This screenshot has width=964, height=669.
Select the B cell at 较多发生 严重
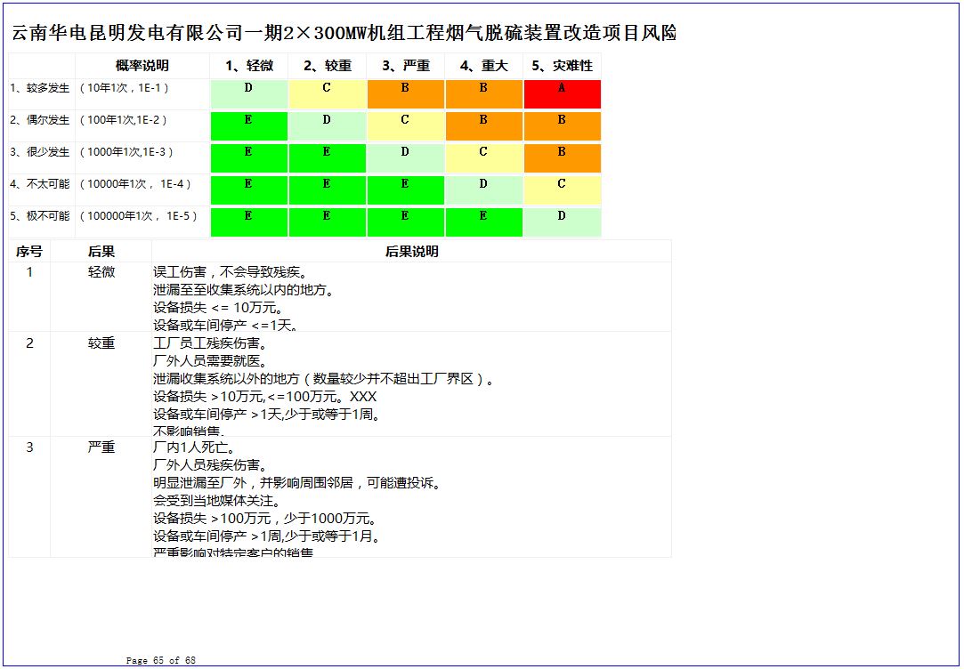[405, 94]
